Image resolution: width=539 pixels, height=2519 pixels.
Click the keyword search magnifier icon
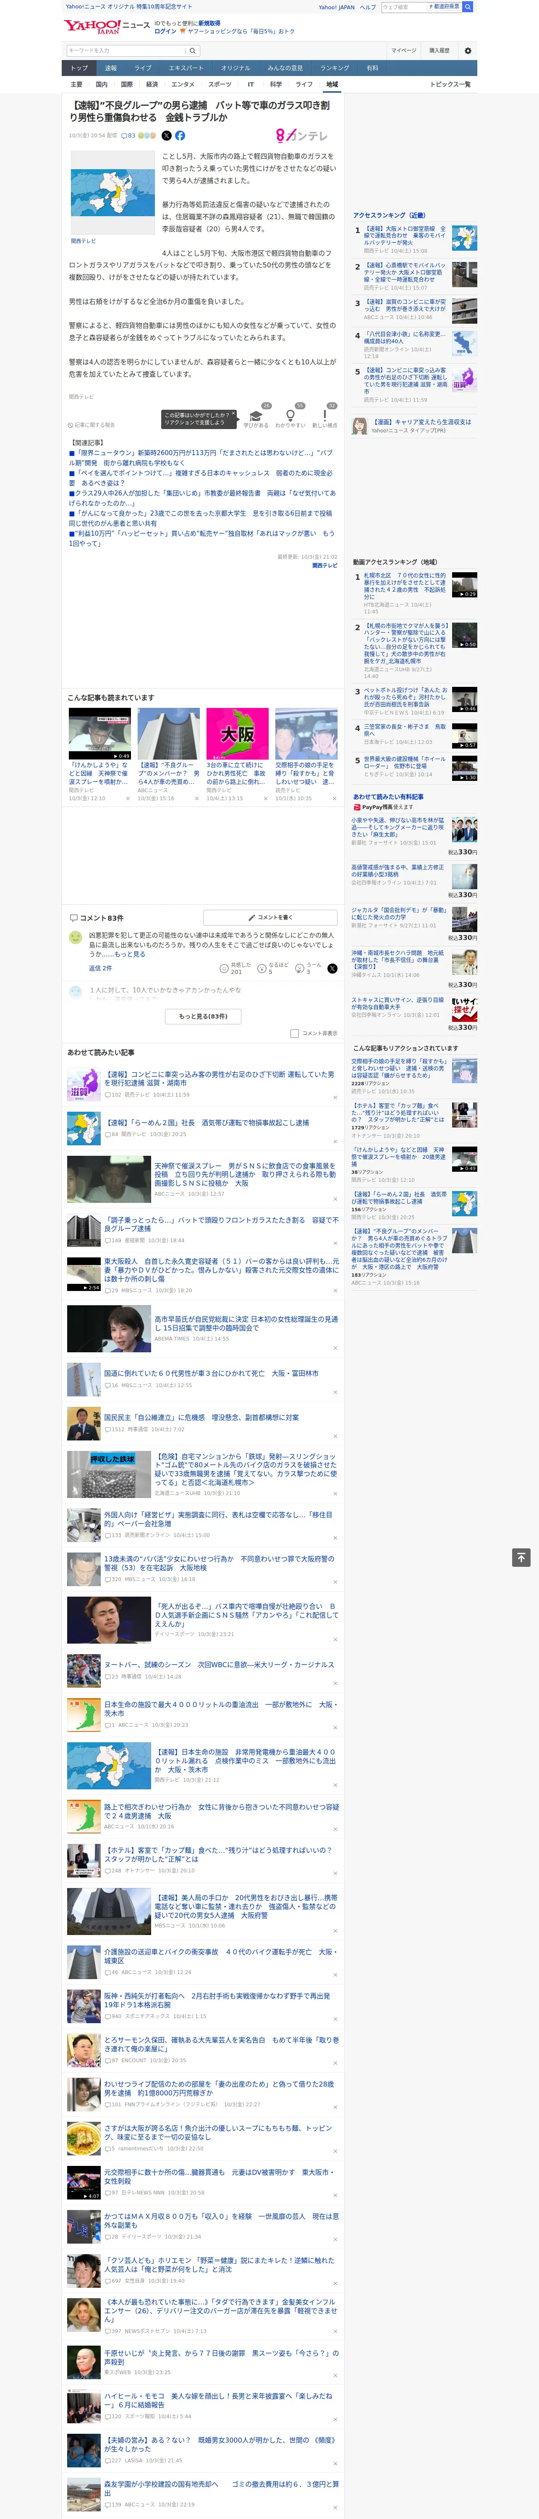coord(193,51)
